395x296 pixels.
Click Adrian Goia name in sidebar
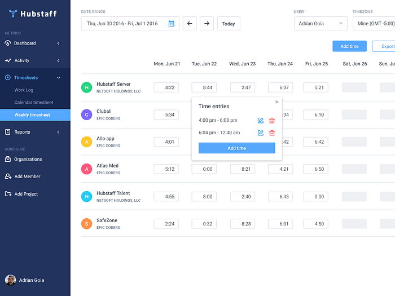(x=32, y=280)
